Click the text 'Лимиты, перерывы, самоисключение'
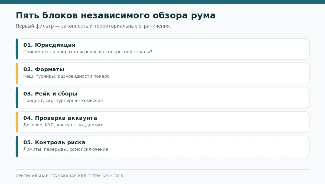The width and height of the screenshot is (325, 184). [x=66, y=149]
